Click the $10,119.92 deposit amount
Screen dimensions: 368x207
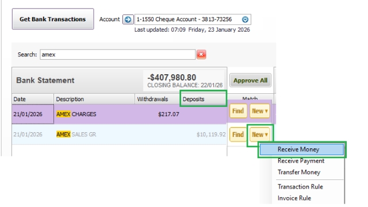[x=211, y=135]
